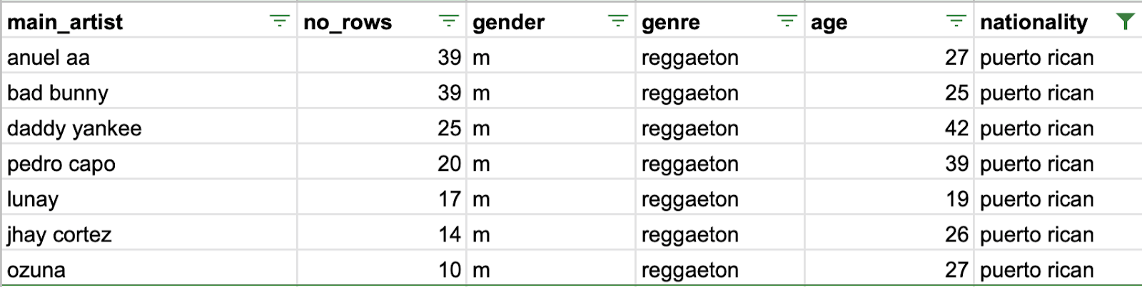Select lunay's age cell 19

(x=889, y=199)
